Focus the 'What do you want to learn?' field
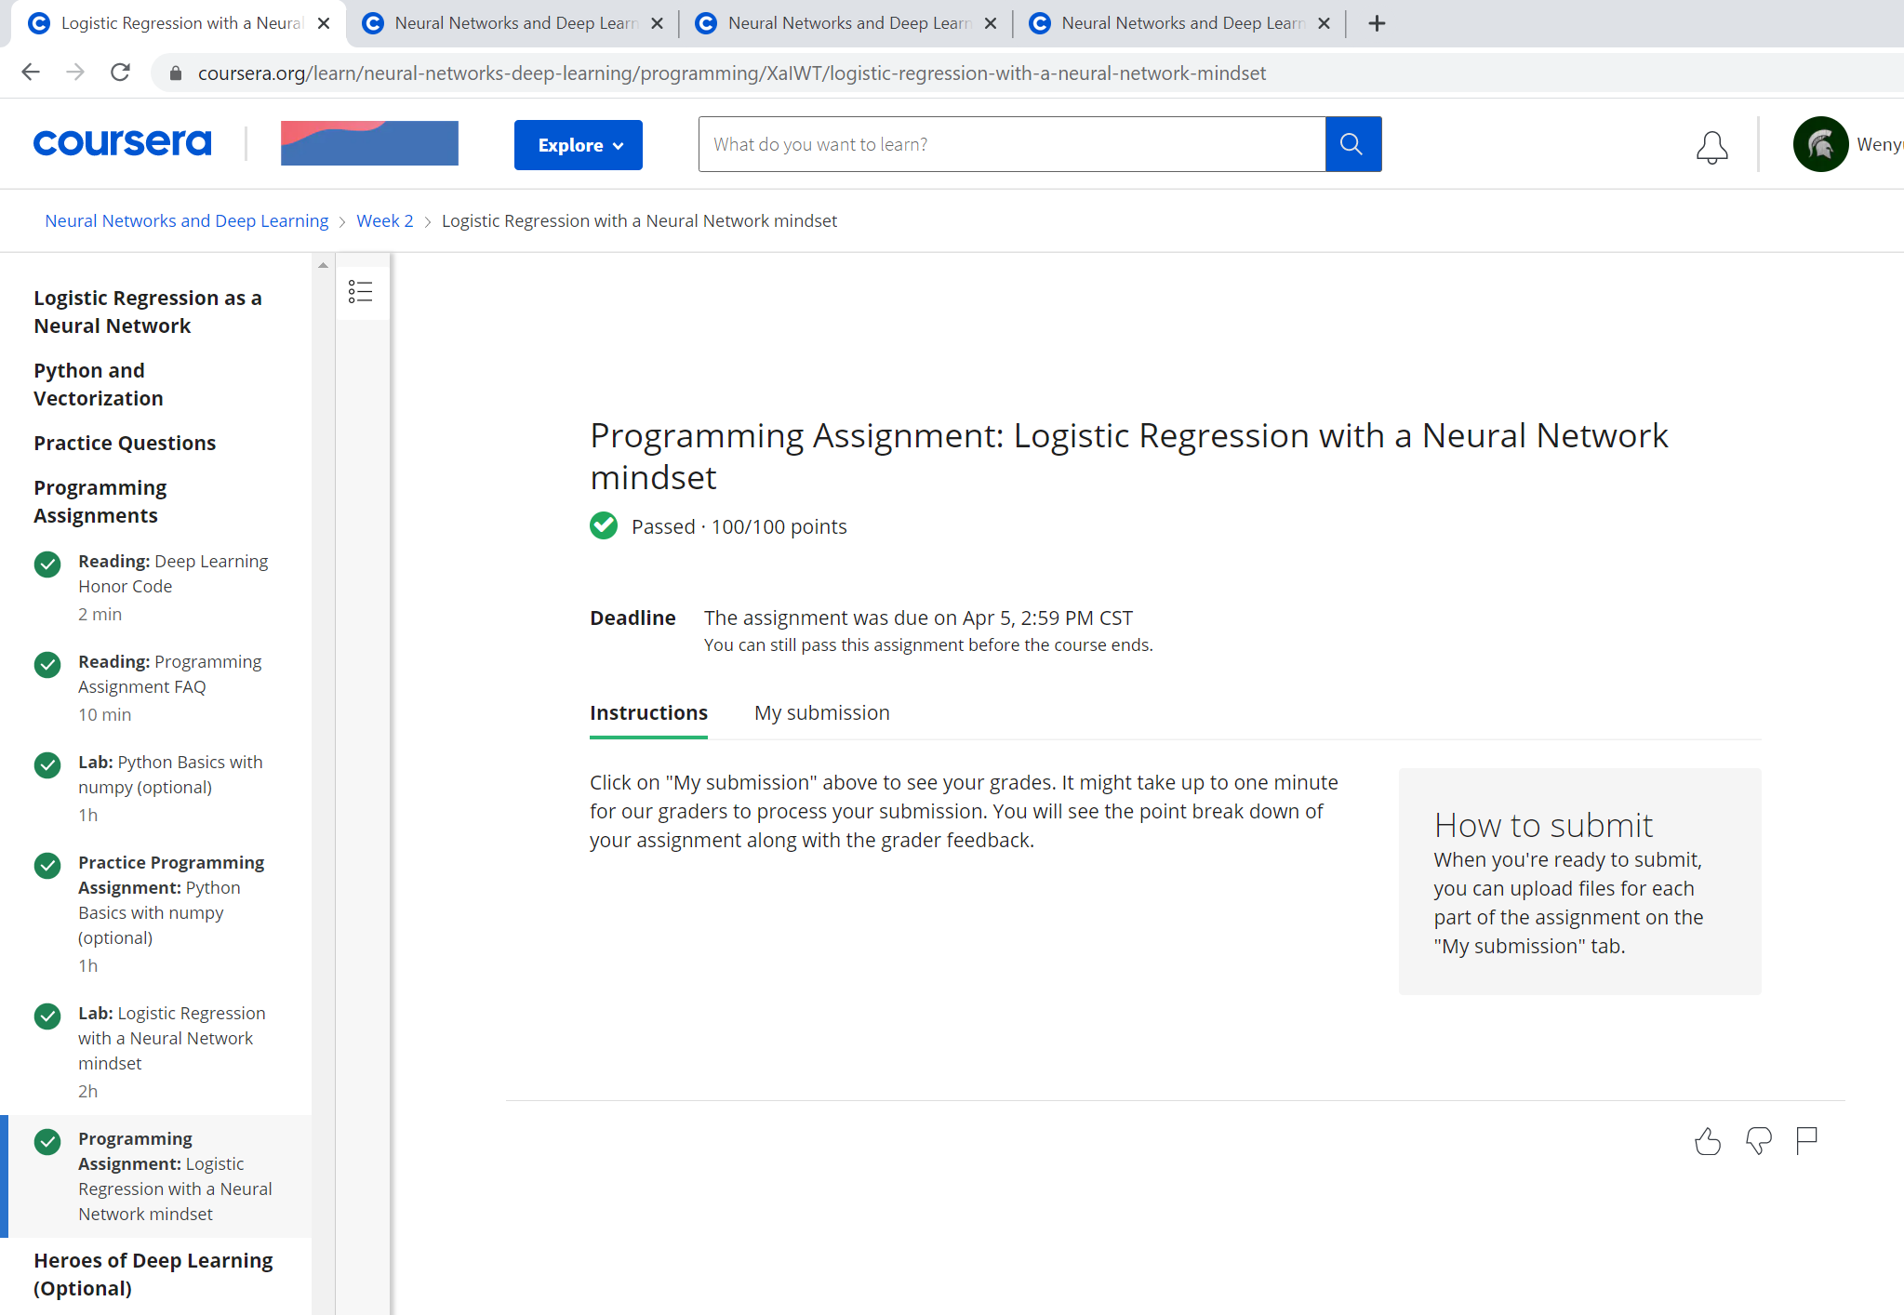Image resolution: width=1904 pixels, height=1315 pixels. click(x=1011, y=144)
